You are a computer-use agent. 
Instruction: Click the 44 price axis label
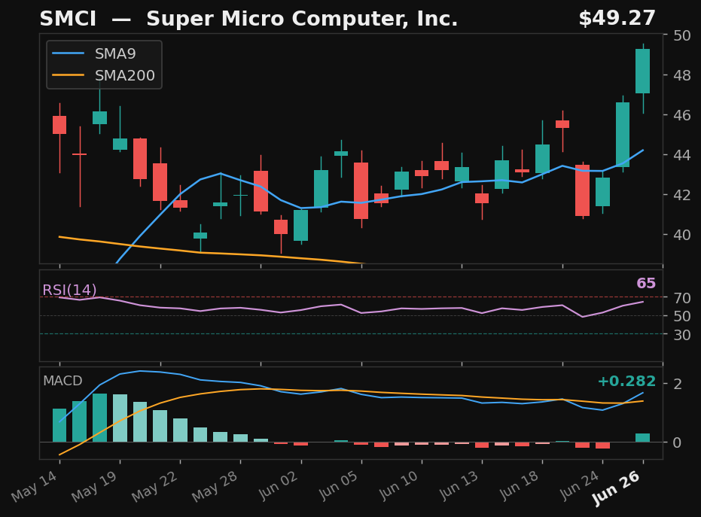click(681, 155)
